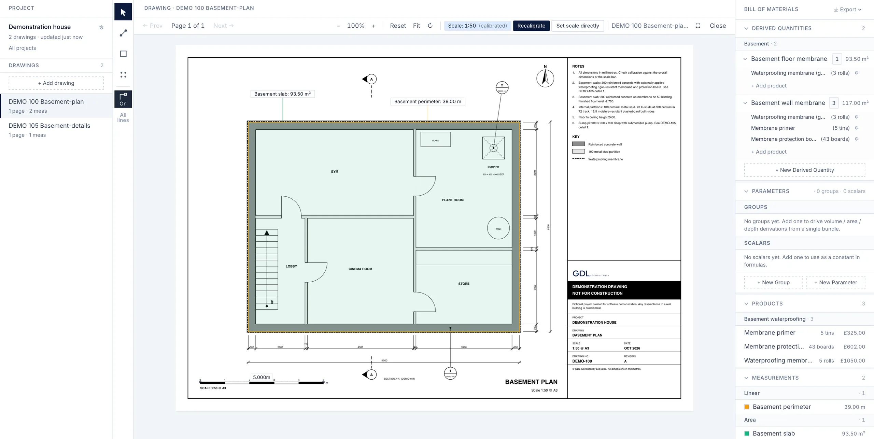This screenshot has width=874, height=439.
Task: Collapse the Basement floor membrane item
Action: (745, 59)
